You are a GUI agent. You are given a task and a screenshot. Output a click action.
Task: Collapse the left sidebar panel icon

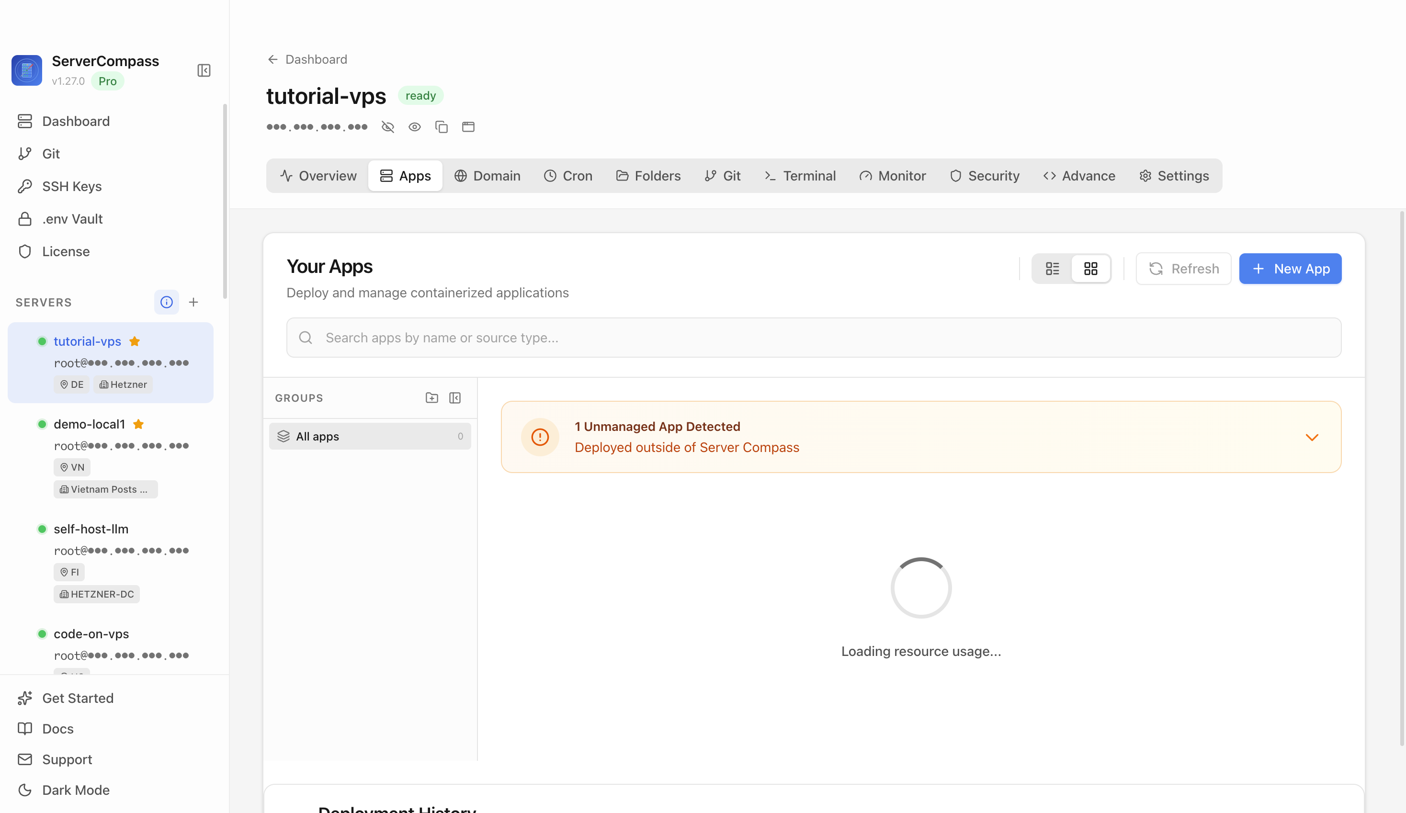click(204, 71)
